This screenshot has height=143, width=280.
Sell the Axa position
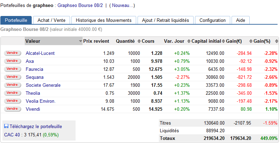pyautogui.click(x=12, y=61)
